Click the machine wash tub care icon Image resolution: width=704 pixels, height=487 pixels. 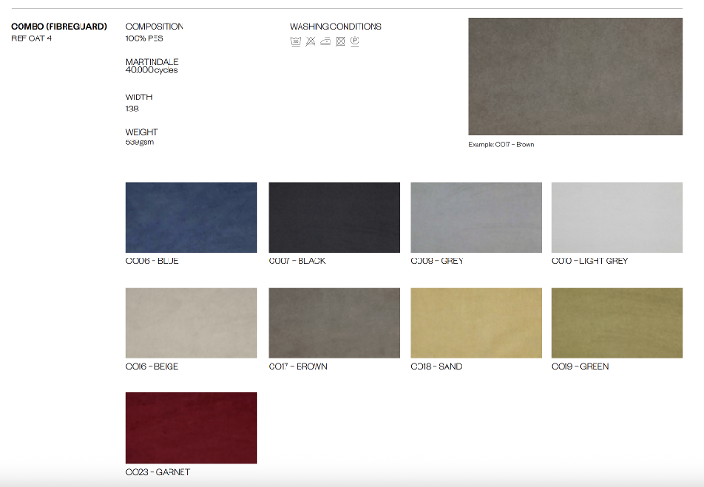point(296,41)
